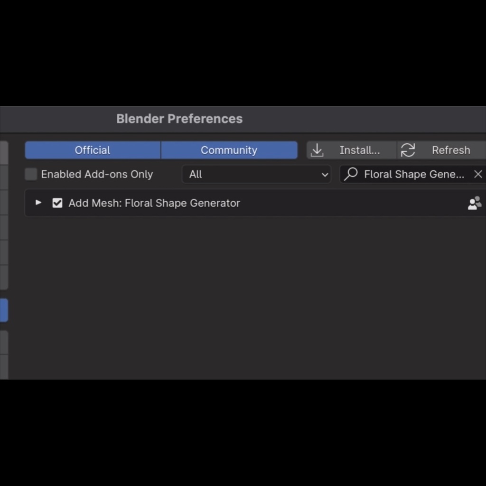Click the sidebar tab below the highlighted one
The height and width of the screenshot is (486, 486).
pyautogui.click(x=3, y=341)
